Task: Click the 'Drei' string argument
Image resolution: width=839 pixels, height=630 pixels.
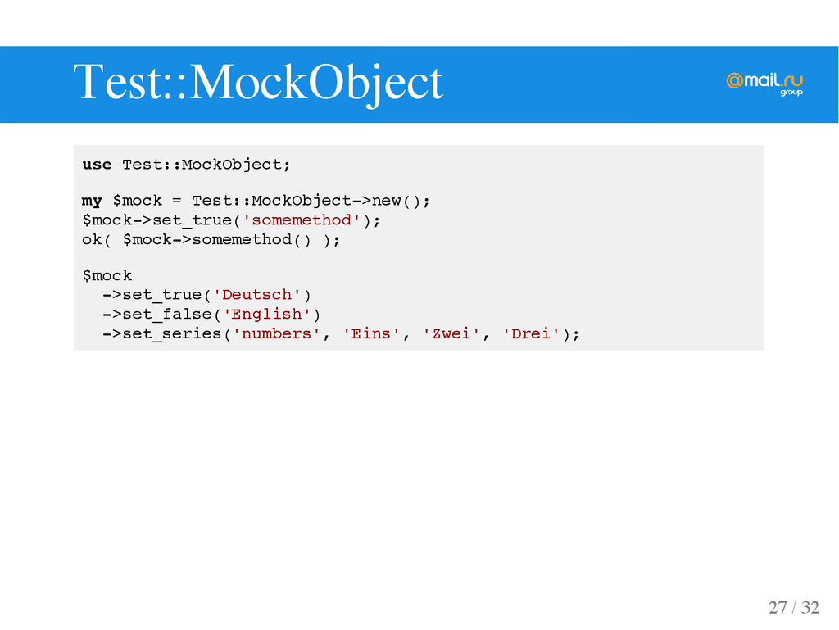Action: (x=530, y=333)
